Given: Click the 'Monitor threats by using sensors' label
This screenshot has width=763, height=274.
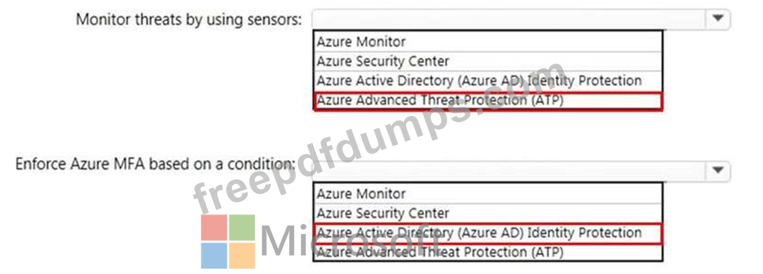Looking at the screenshot, I should tap(189, 19).
